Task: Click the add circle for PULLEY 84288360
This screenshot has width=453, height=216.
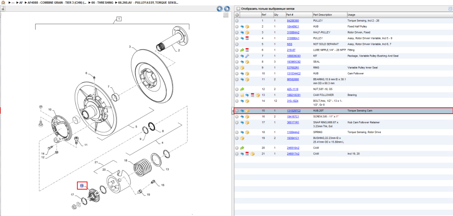Action: (x=237, y=21)
